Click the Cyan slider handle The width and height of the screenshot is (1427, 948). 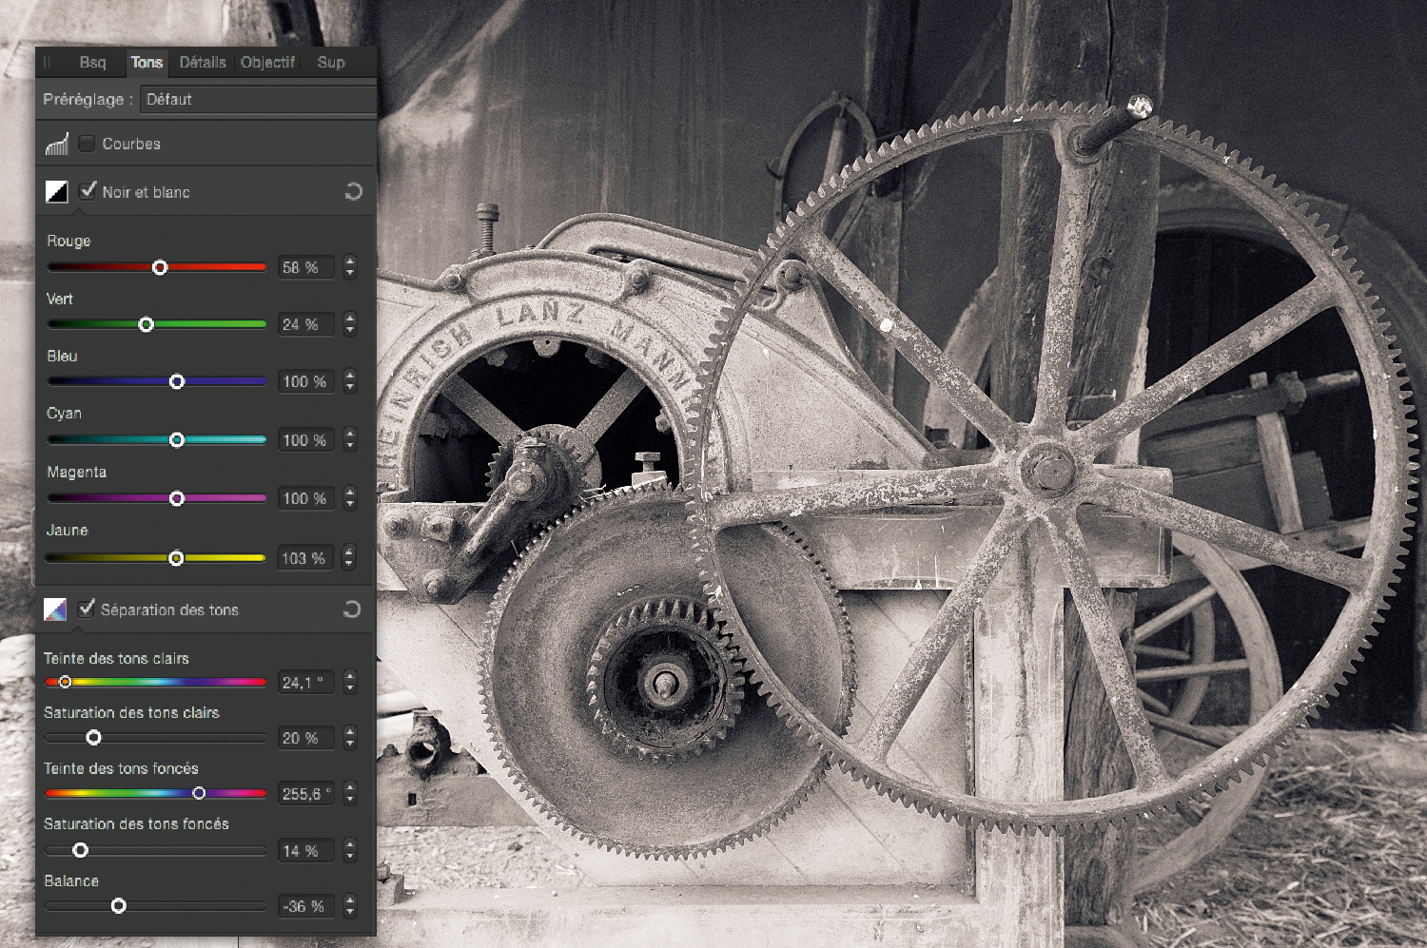point(176,439)
